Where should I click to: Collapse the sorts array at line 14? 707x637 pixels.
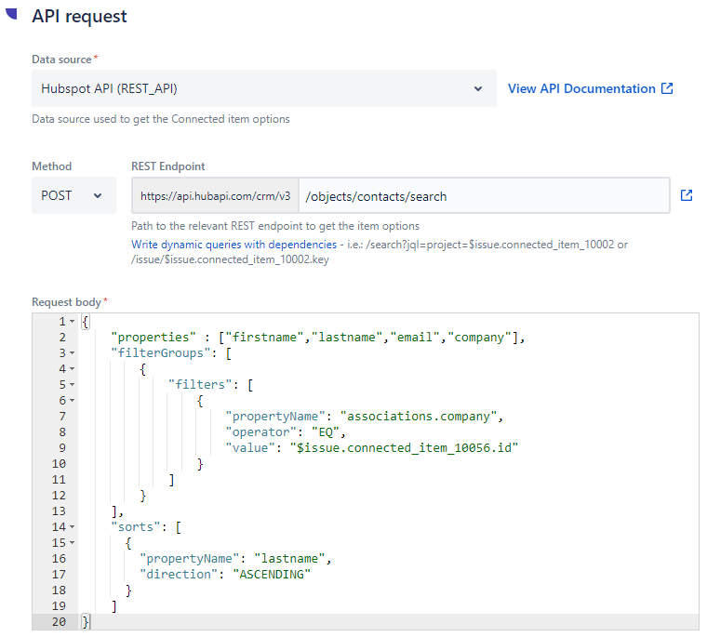click(73, 527)
